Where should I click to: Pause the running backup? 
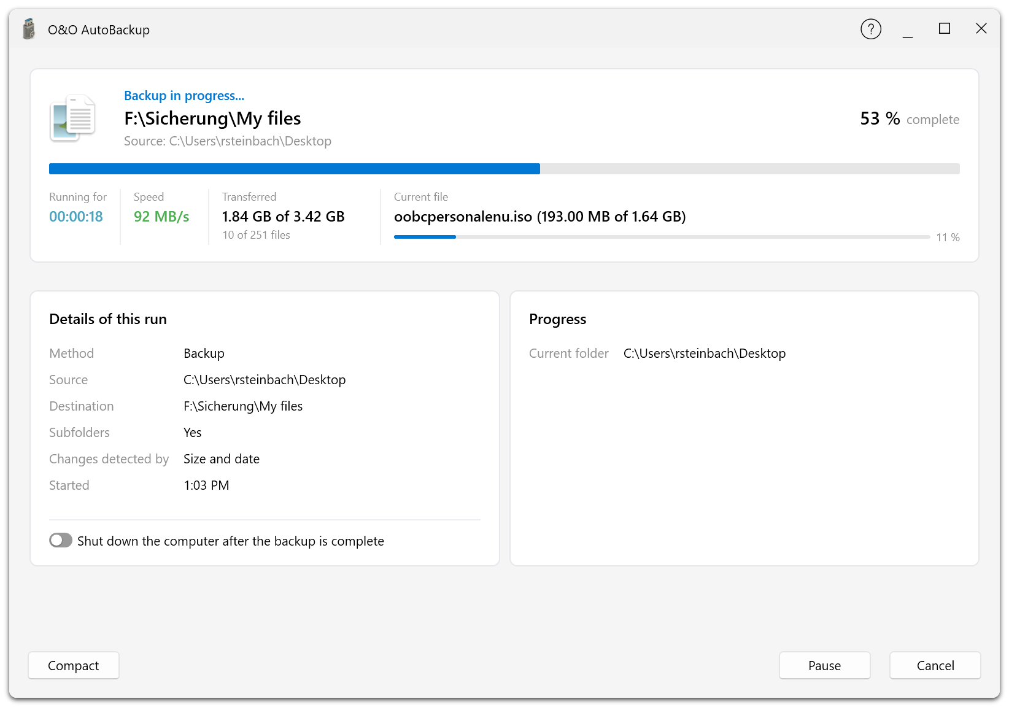click(x=824, y=665)
